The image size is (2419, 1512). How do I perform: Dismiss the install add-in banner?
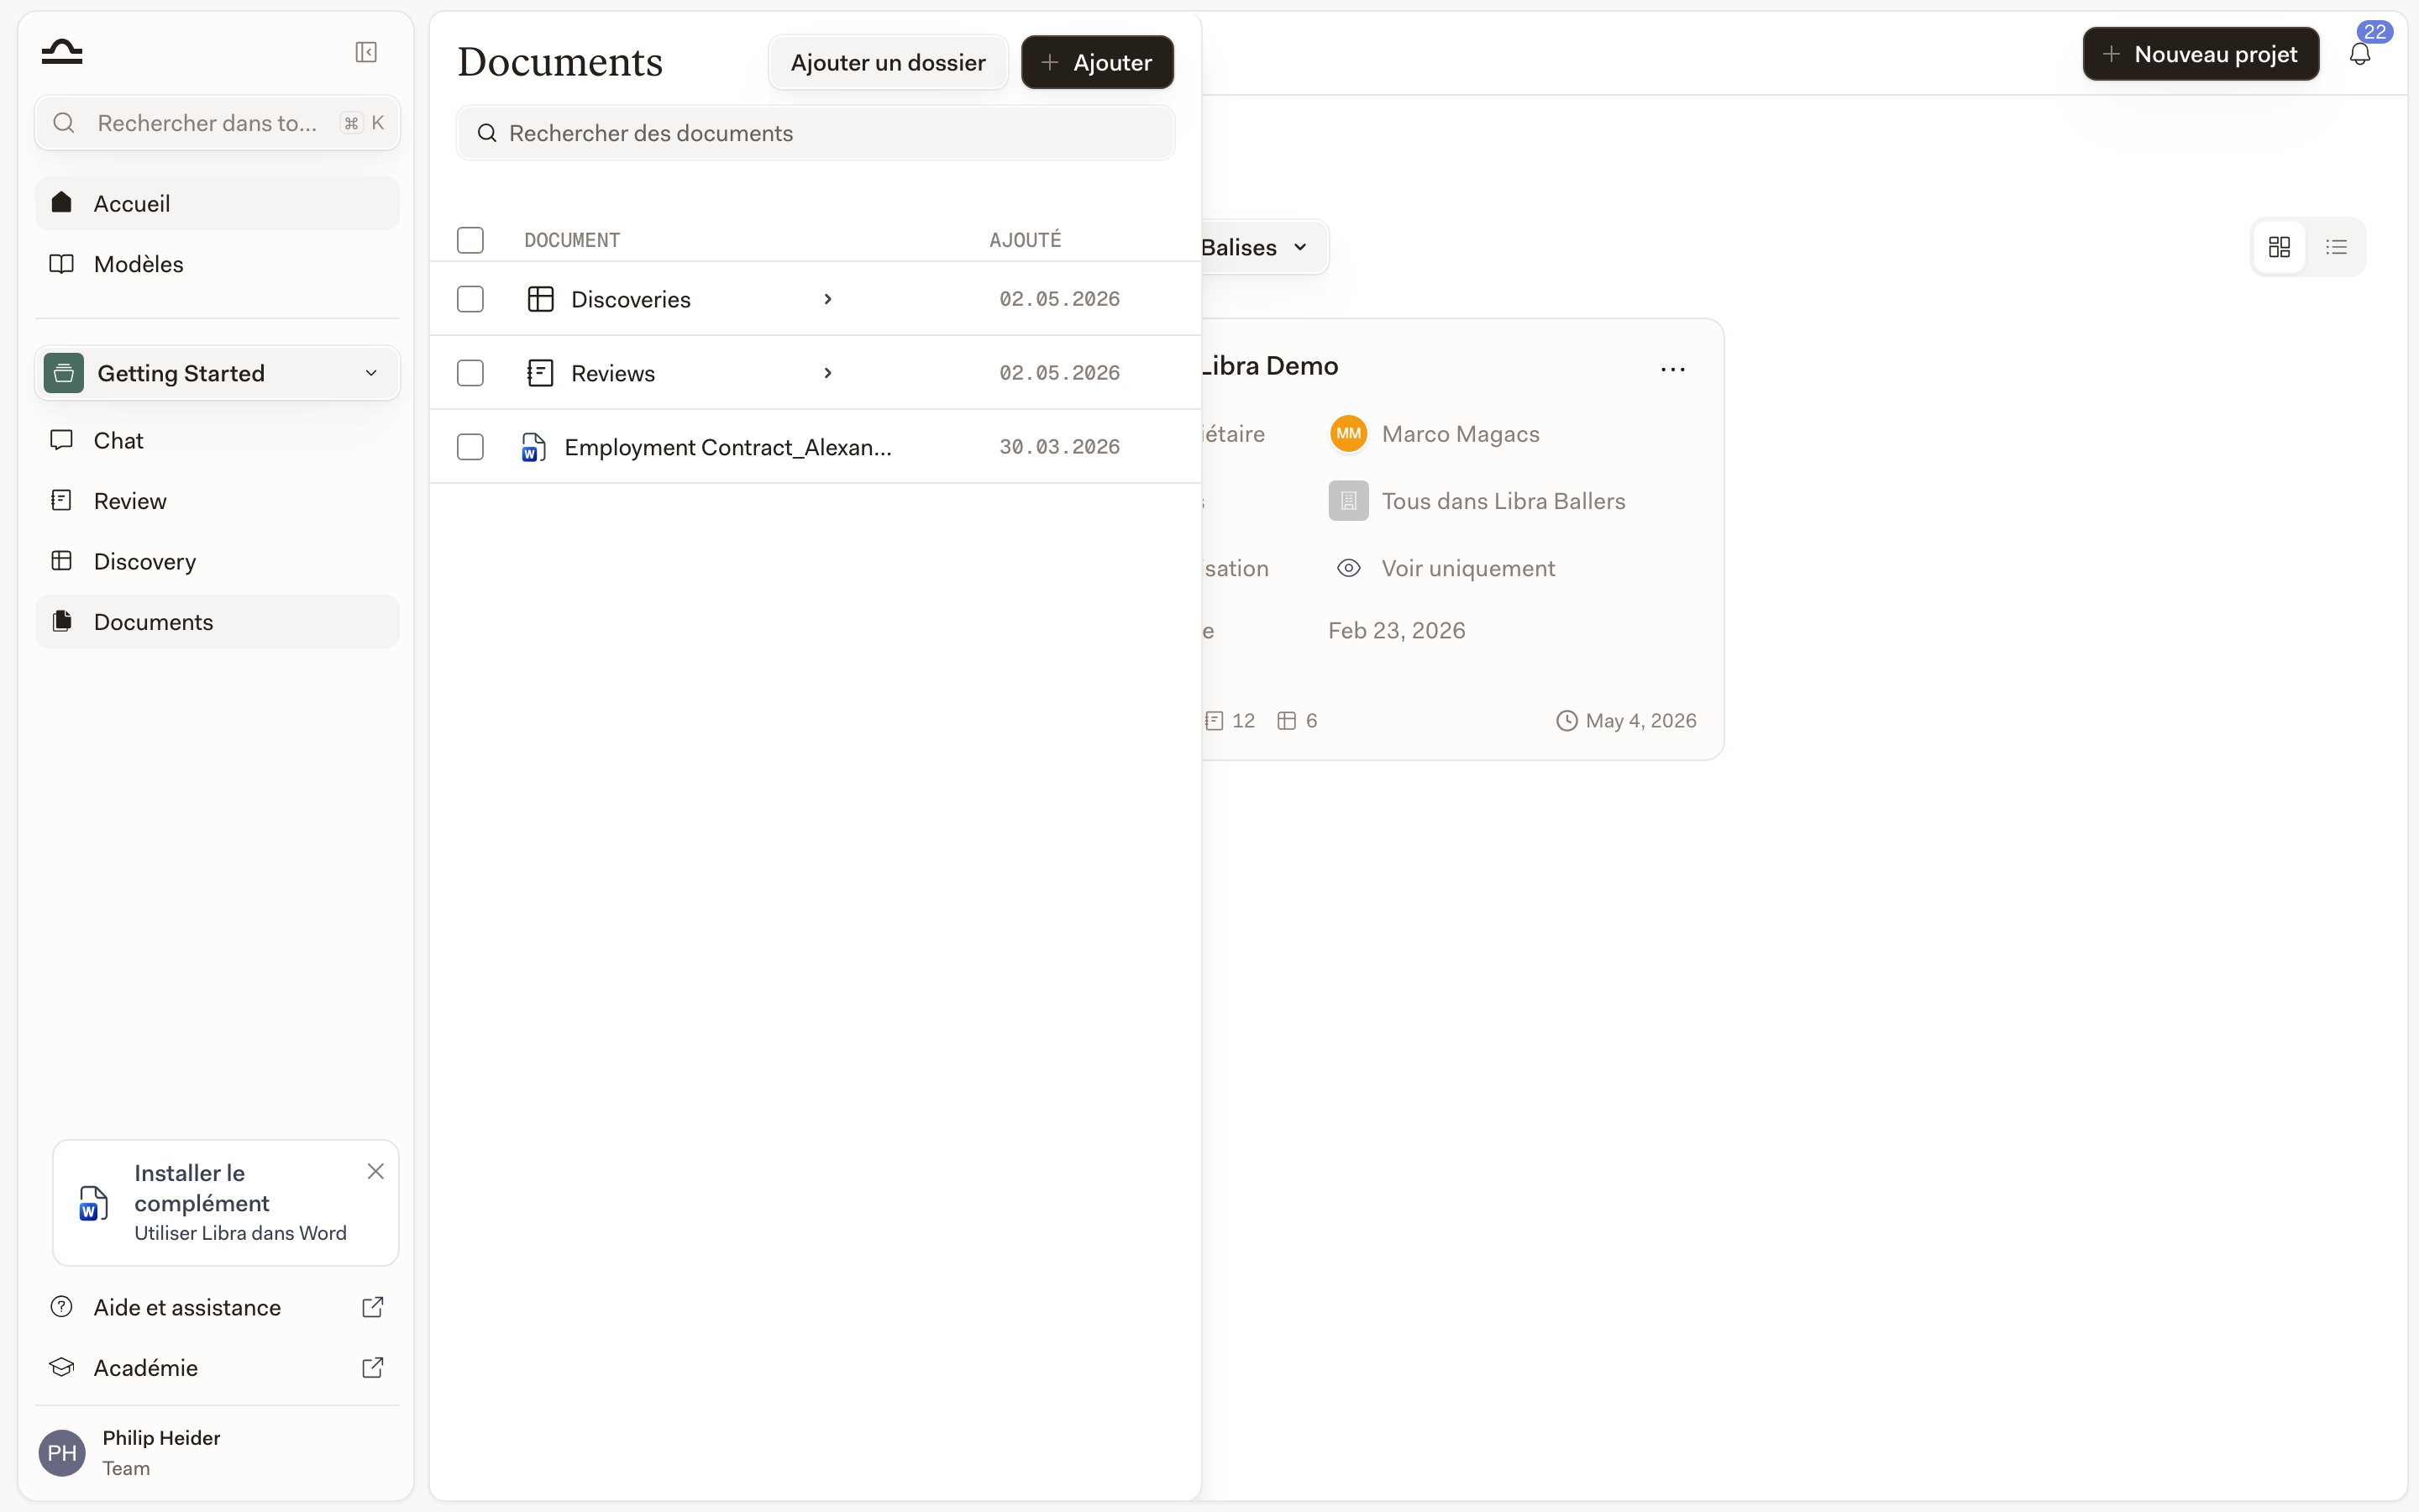375,1171
